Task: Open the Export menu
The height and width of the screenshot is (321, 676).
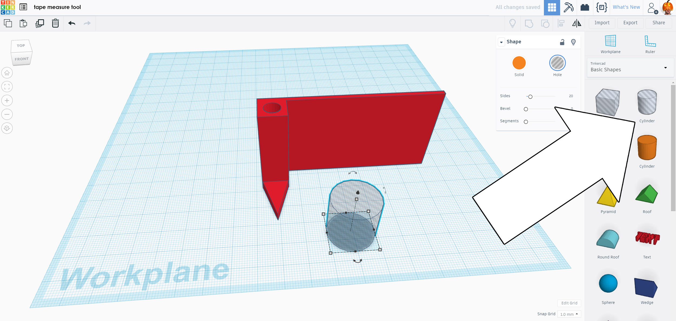Action: (630, 23)
